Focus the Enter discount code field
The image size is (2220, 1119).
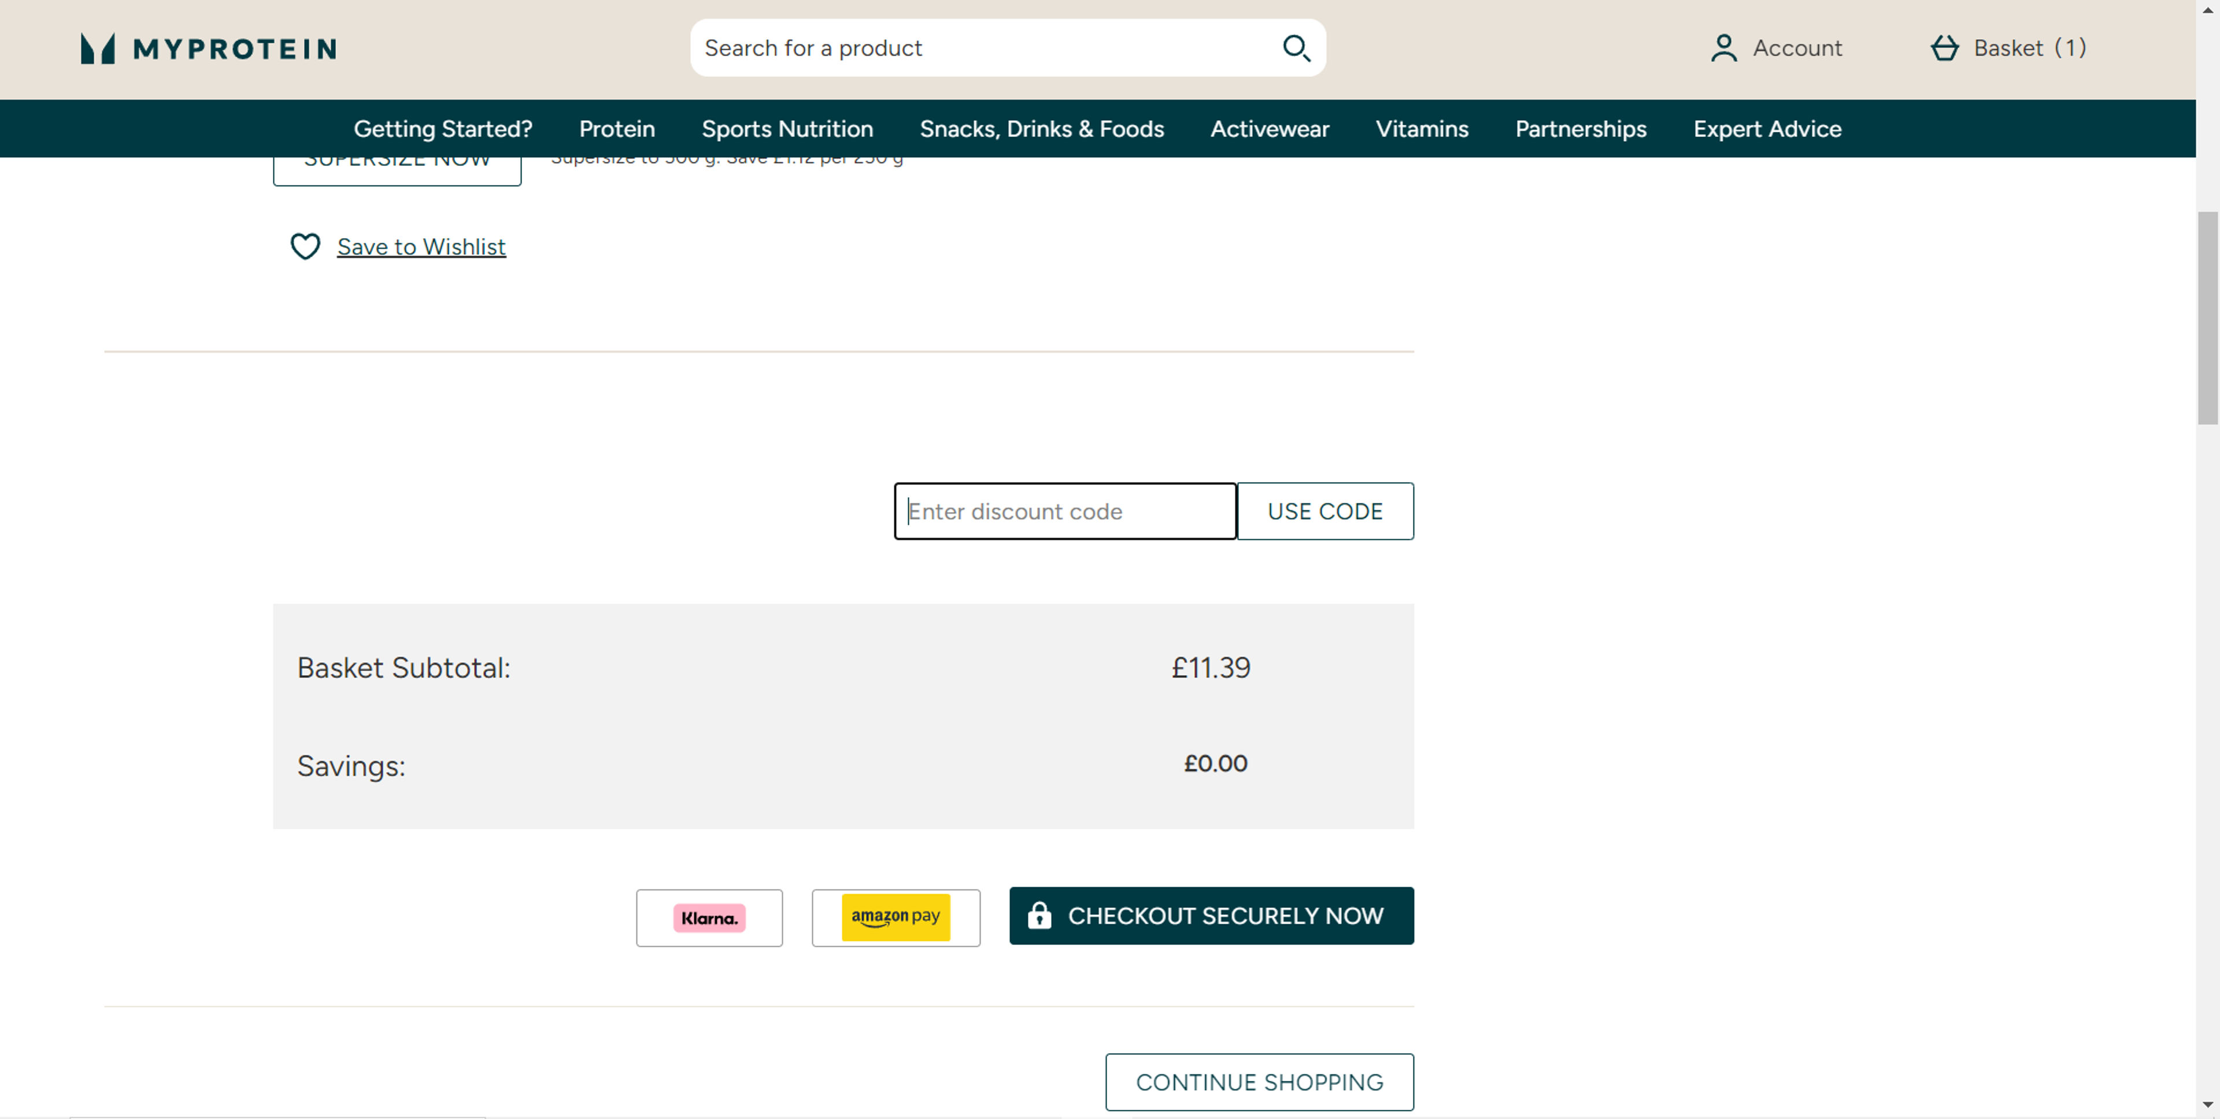click(1065, 512)
